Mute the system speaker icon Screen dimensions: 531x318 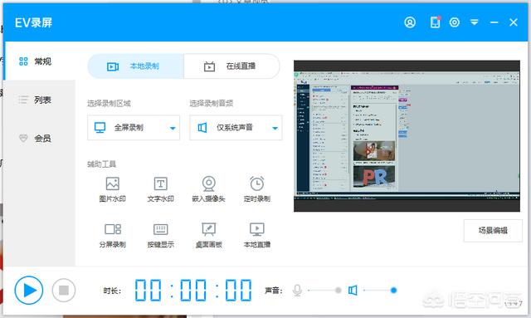click(353, 291)
